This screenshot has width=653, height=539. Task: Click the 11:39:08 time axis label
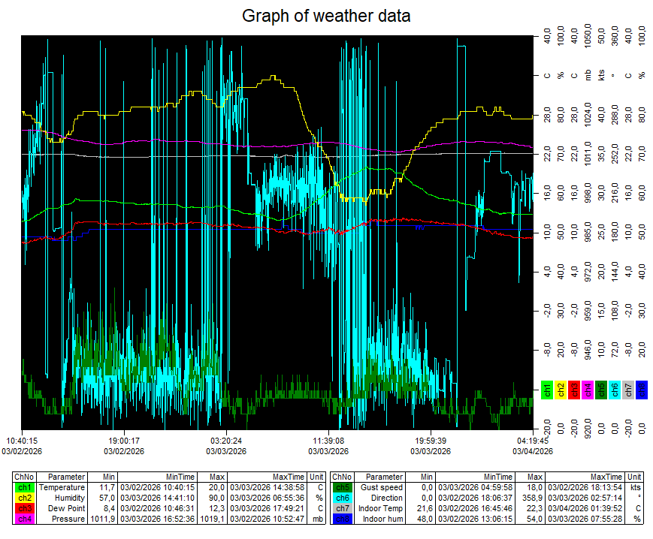pyautogui.click(x=328, y=441)
